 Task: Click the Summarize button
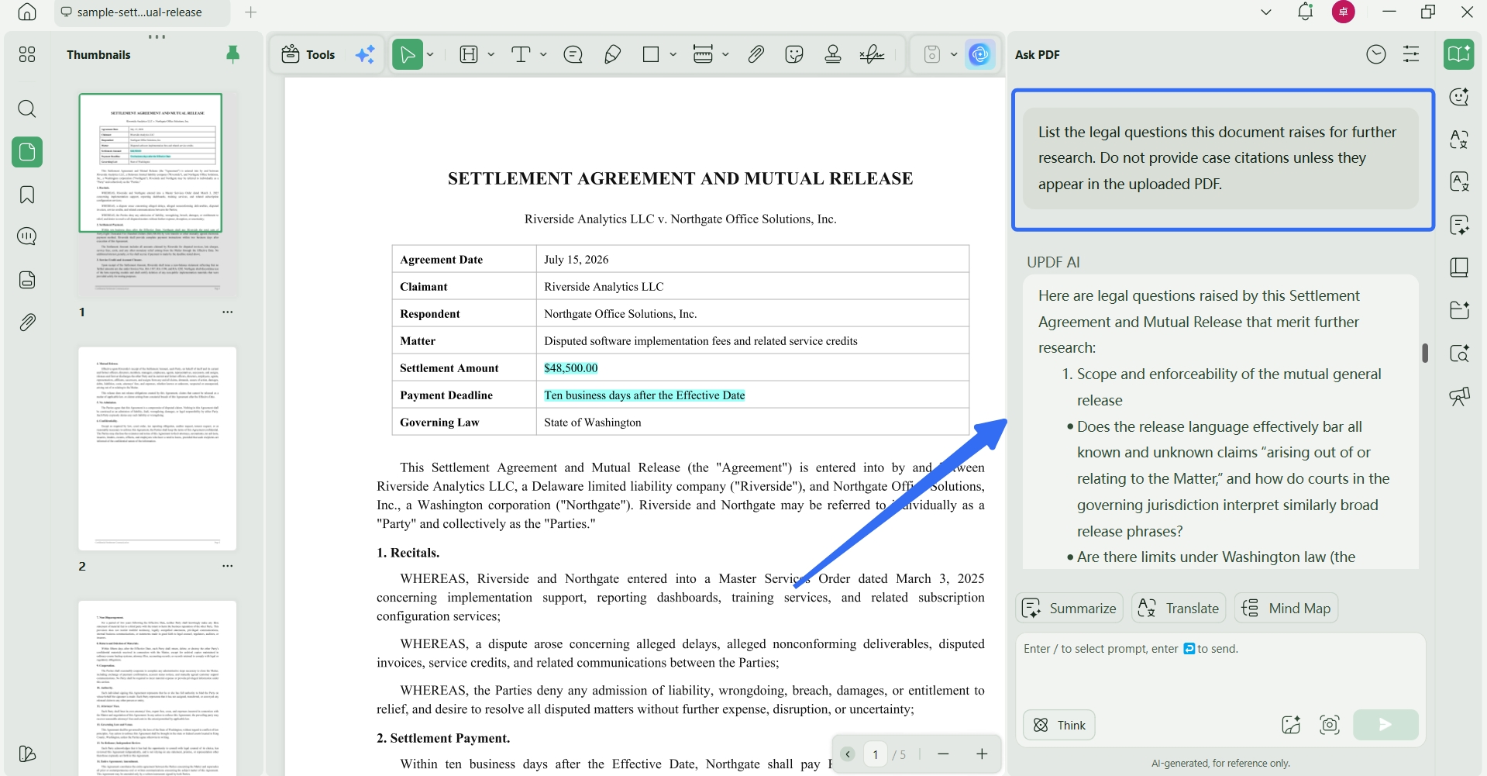pos(1069,609)
